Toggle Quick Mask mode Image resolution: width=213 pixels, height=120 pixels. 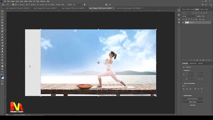click(x=2, y=81)
